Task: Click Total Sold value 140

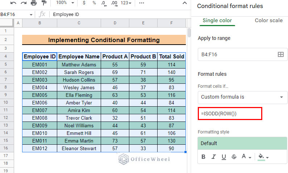Action: coord(172,72)
